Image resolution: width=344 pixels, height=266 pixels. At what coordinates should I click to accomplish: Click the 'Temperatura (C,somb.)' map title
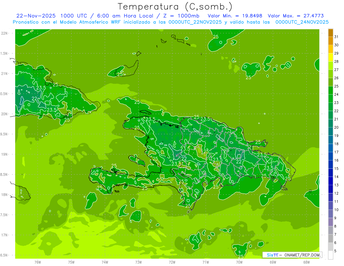175,7
